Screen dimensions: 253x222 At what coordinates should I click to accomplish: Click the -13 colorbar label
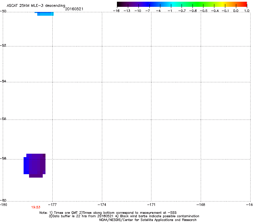[127, 11]
